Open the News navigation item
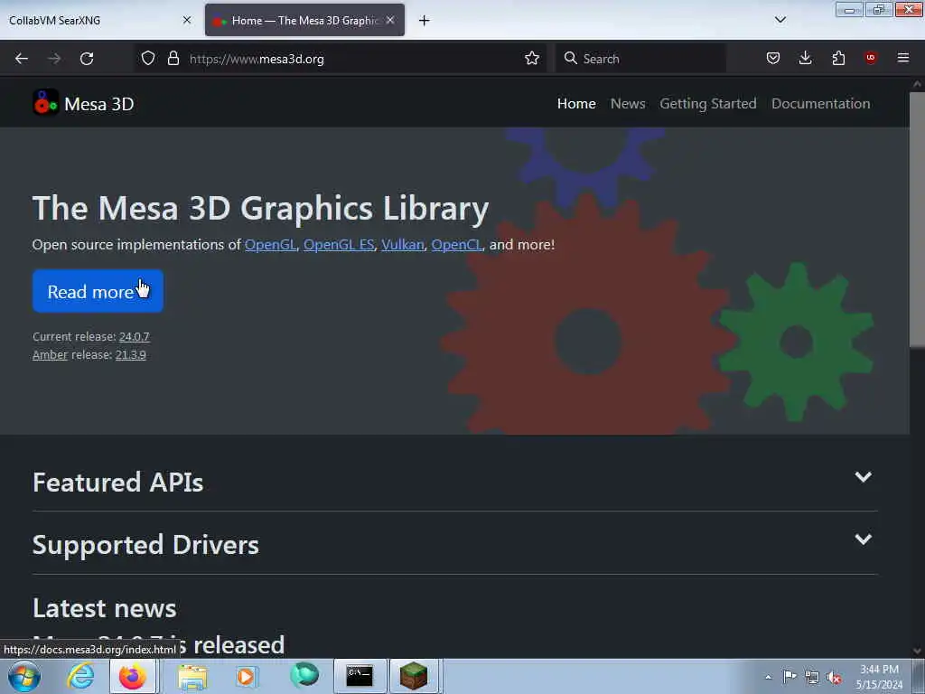 point(628,103)
